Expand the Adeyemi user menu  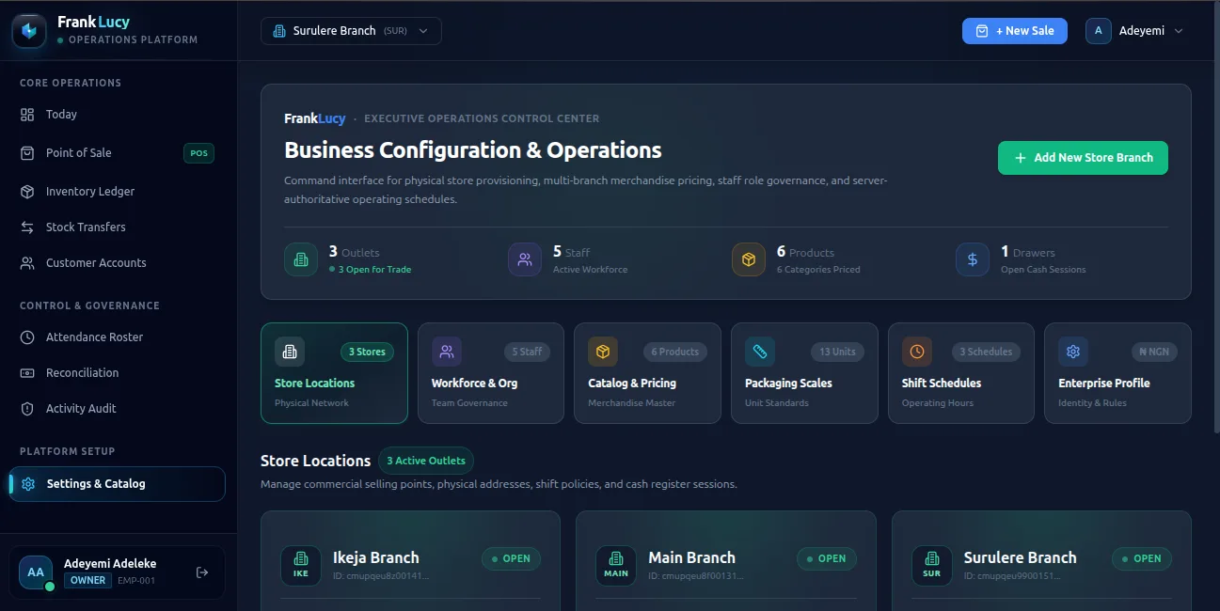(x=1134, y=31)
